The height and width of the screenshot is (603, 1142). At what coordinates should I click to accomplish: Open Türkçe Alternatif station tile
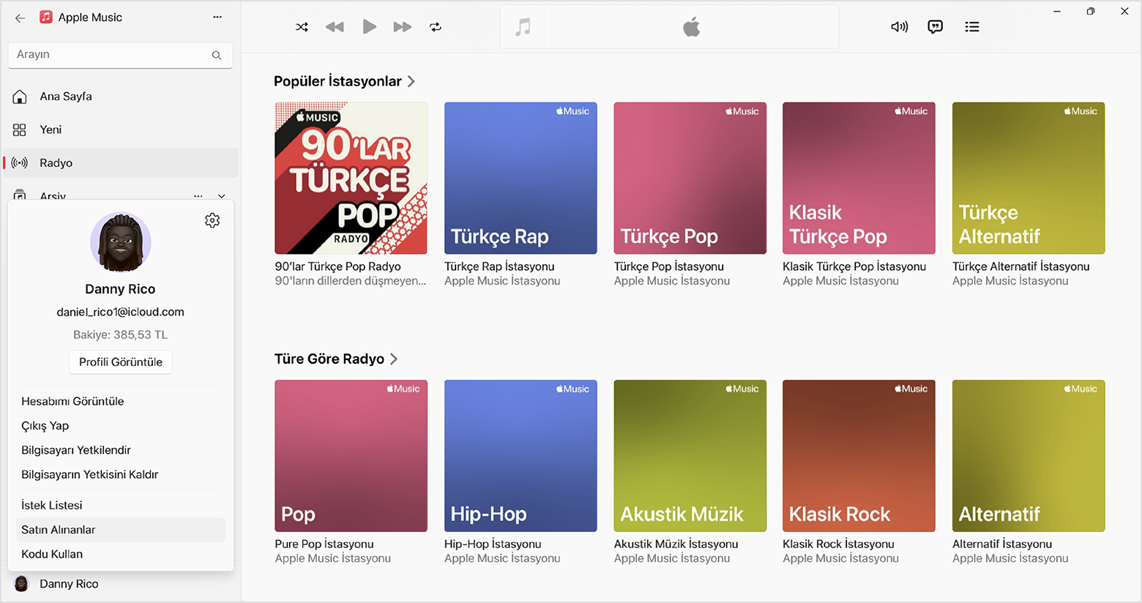pyautogui.click(x=1029, y=178)
